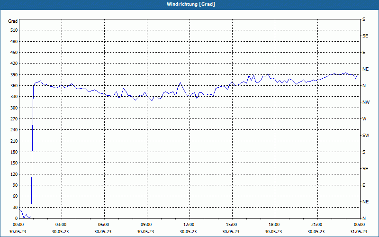Screen dimensions: 379x237
Task: Choose the 300 degree axis label
Action: pyautogui.click(x=14, y=108)
